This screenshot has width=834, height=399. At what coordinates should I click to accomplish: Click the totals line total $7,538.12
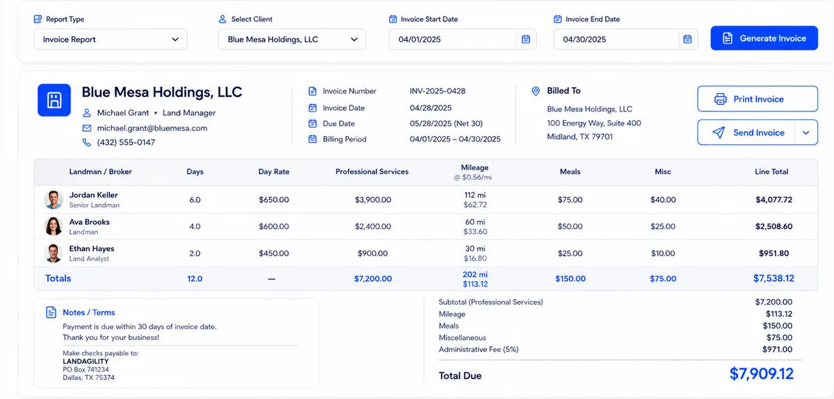click(774, 278)
